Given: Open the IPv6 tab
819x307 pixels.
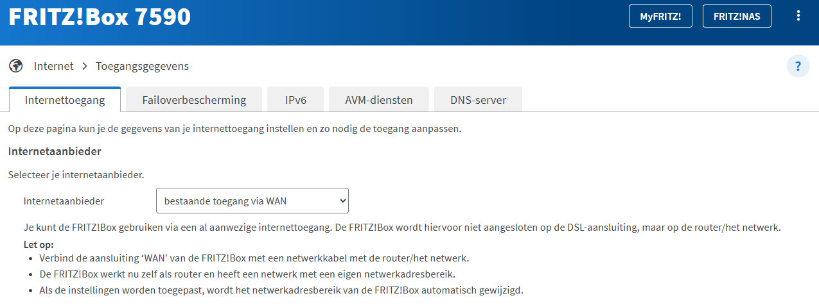Looking at the screenshot, I should tap(295, 100).
